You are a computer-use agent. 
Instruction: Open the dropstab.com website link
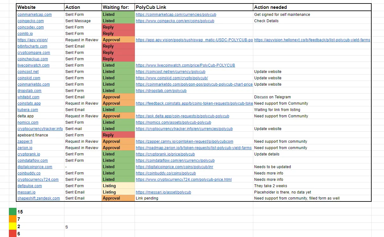click(x=29, y=91)
